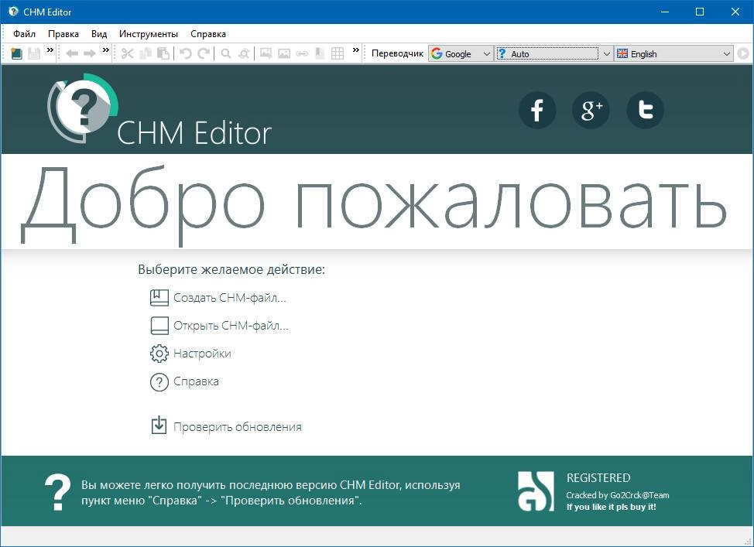Click the window resize grip in status bar

[x=749, y=542]
